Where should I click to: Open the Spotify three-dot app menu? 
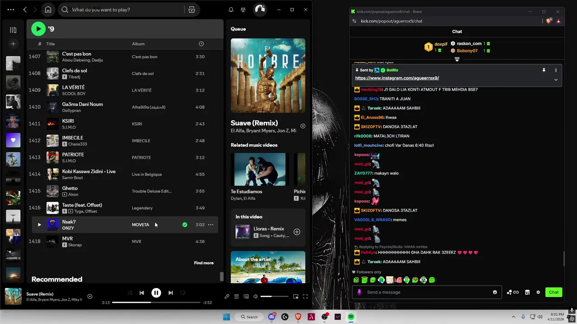[x=11, y=9]
